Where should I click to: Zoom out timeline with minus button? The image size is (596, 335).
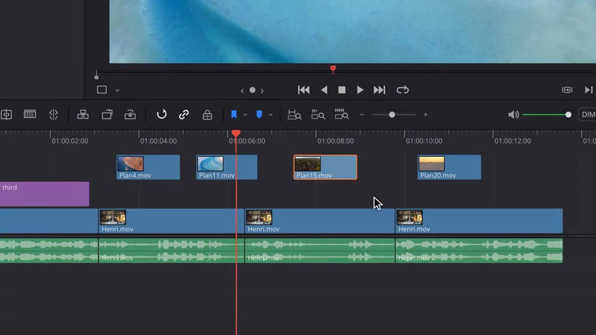point(362,115)
